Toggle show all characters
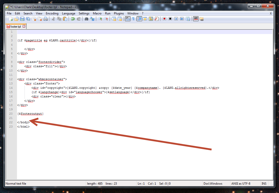This screenshot has width=279, height=193. tap(133, 19)
